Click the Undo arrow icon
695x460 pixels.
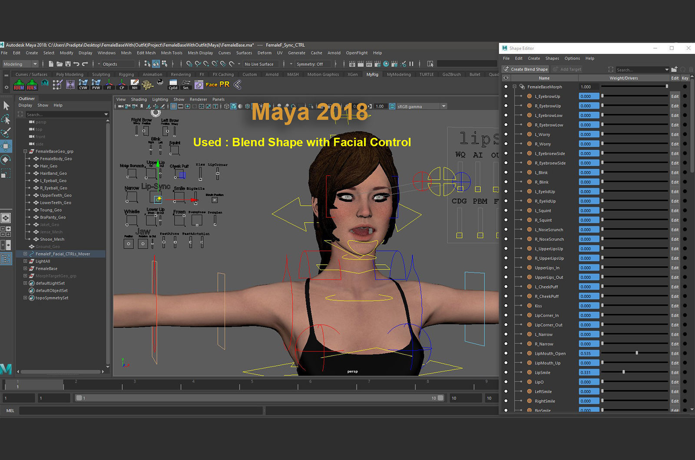point(76,64)
